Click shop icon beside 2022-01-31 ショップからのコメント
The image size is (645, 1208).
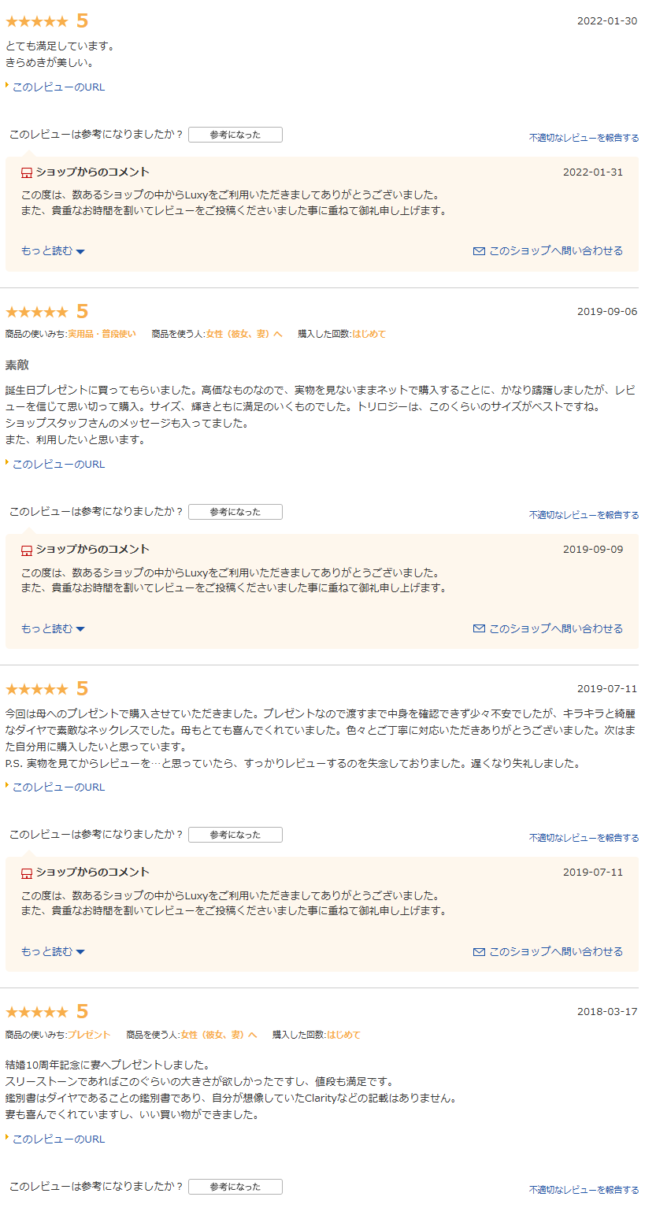pyautogui.click(x=27, y=172)
